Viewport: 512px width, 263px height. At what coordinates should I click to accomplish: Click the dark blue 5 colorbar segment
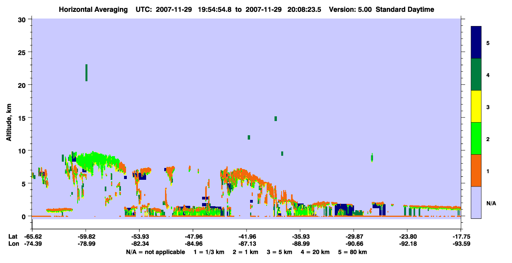(476, 43)
